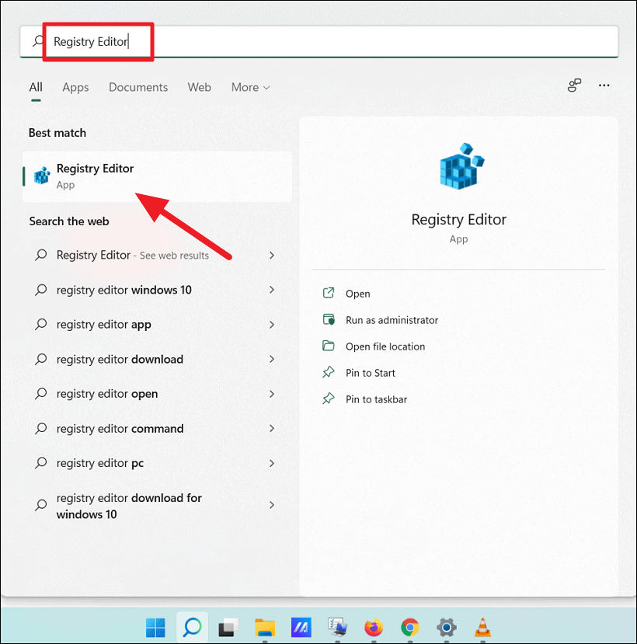Switch to the Apps filter tab

pyautogui.click(x=75, y=87)
